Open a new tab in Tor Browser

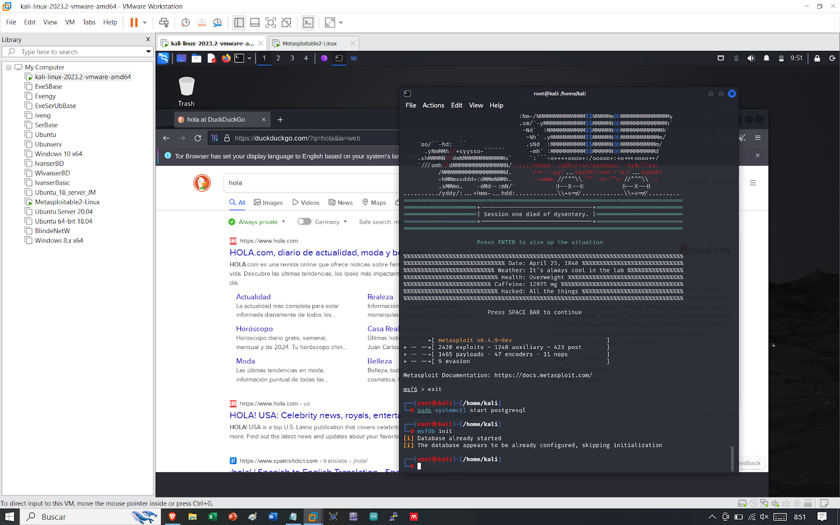pyautogui.click(x=280, y=120)
